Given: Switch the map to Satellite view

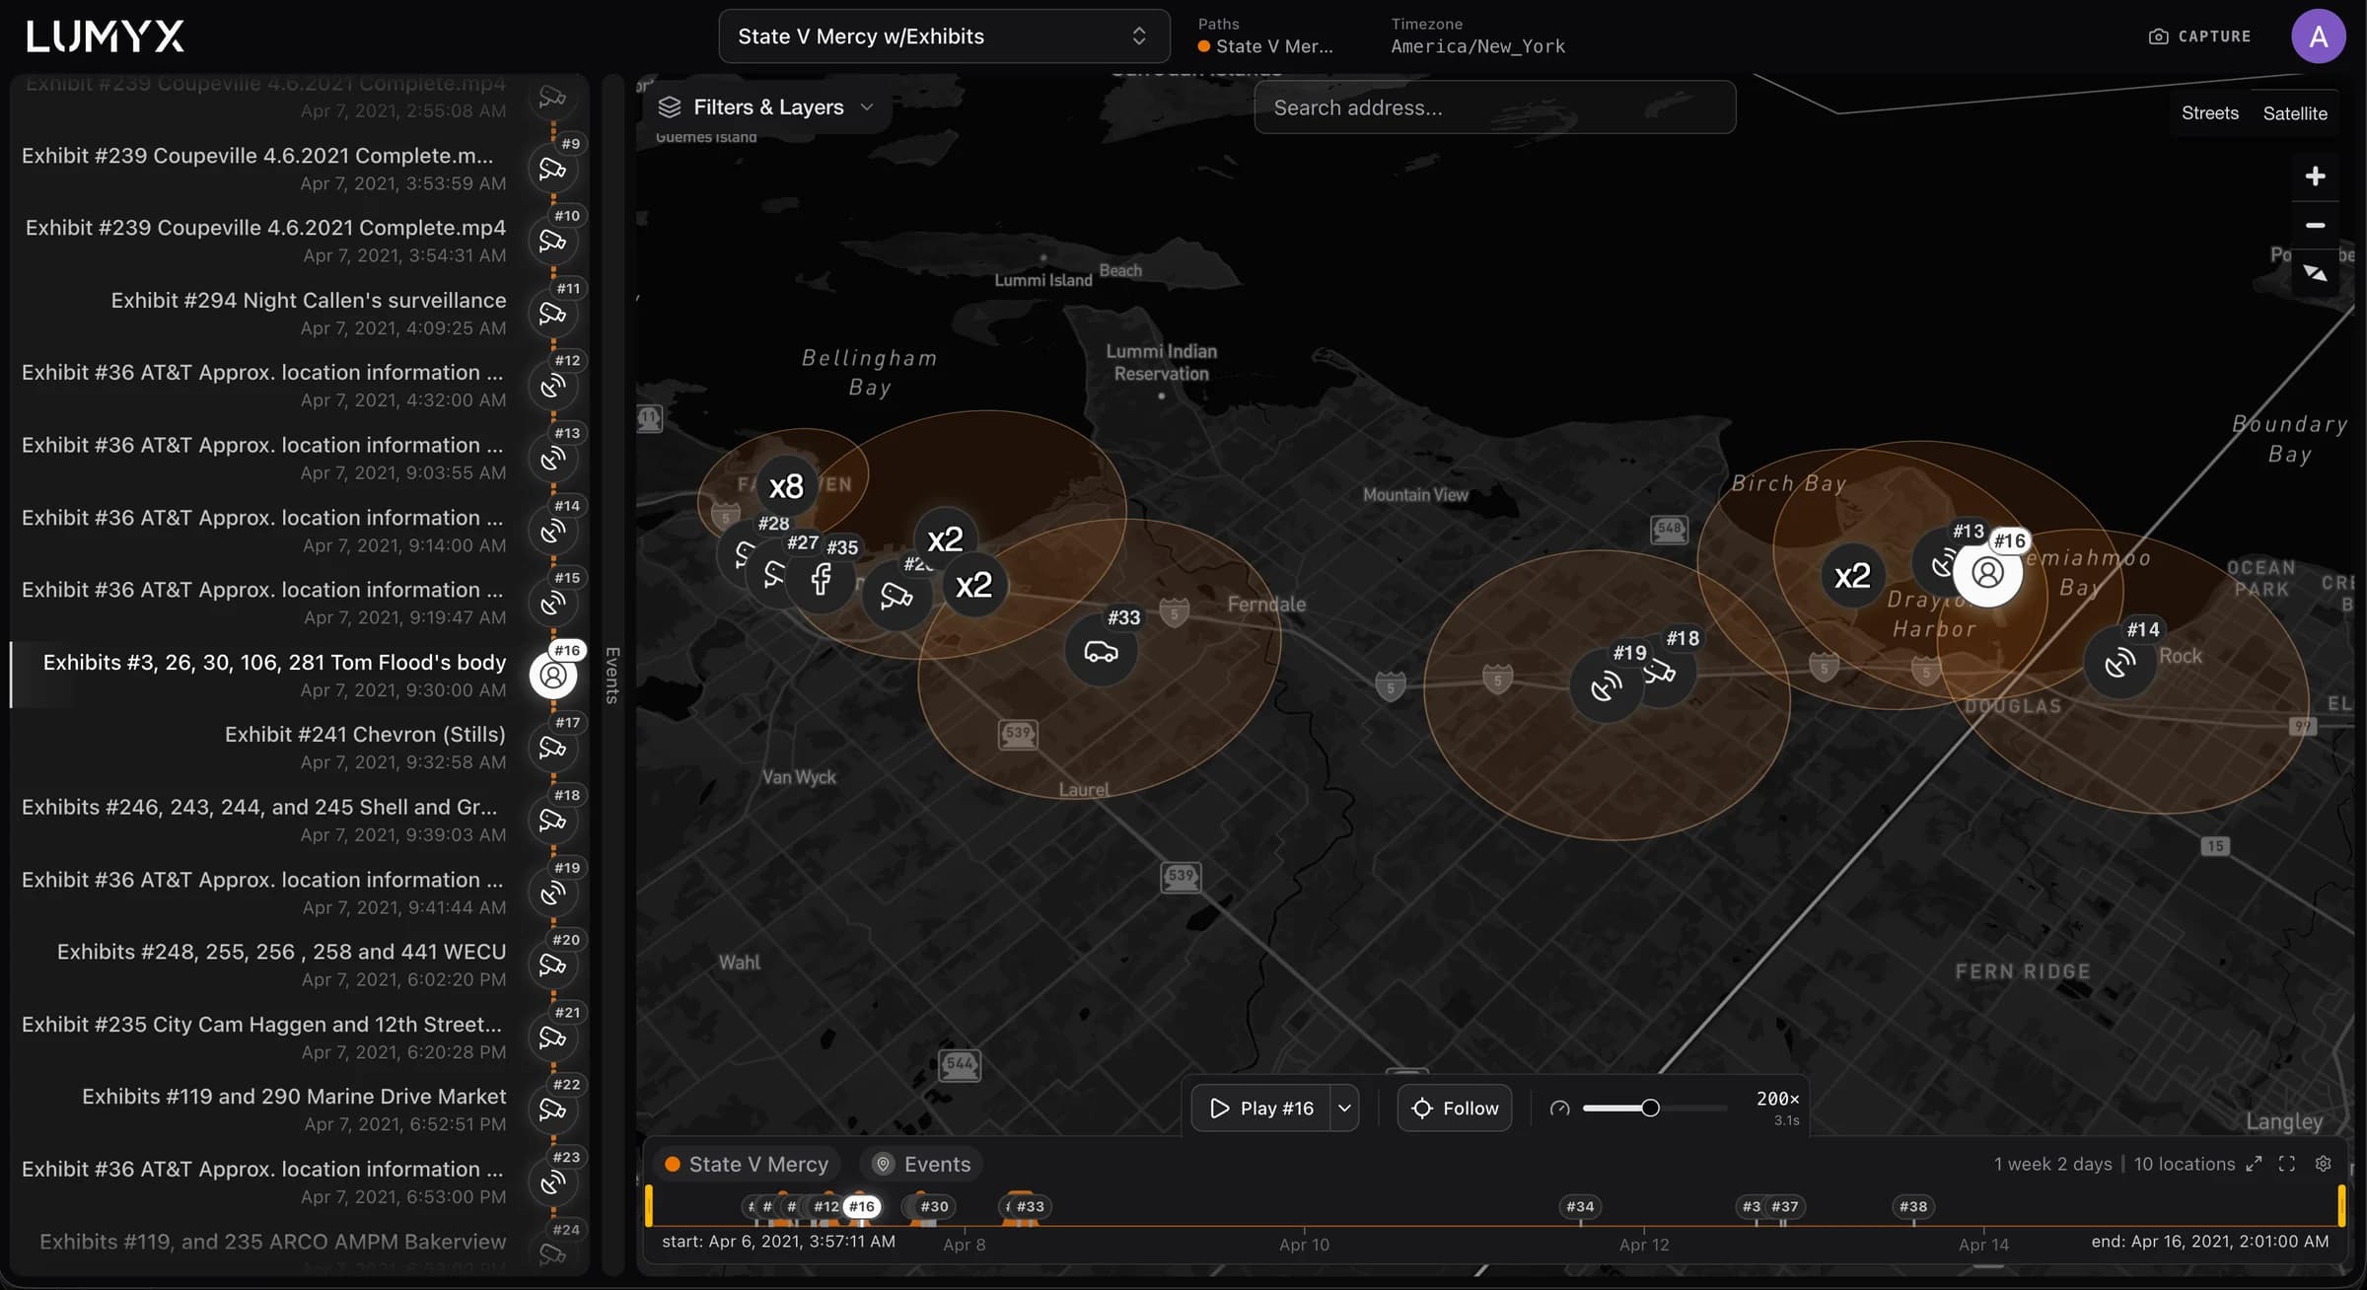Looking at the screenshot, I should click(x=2295, y=113).
